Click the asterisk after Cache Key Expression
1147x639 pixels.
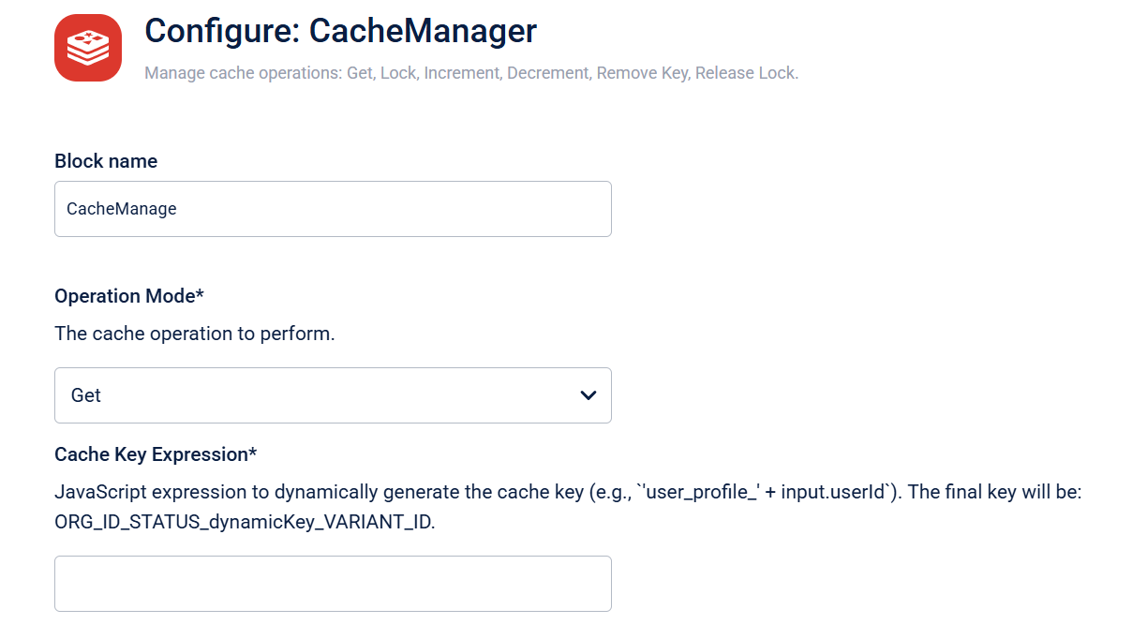point(253,453)
